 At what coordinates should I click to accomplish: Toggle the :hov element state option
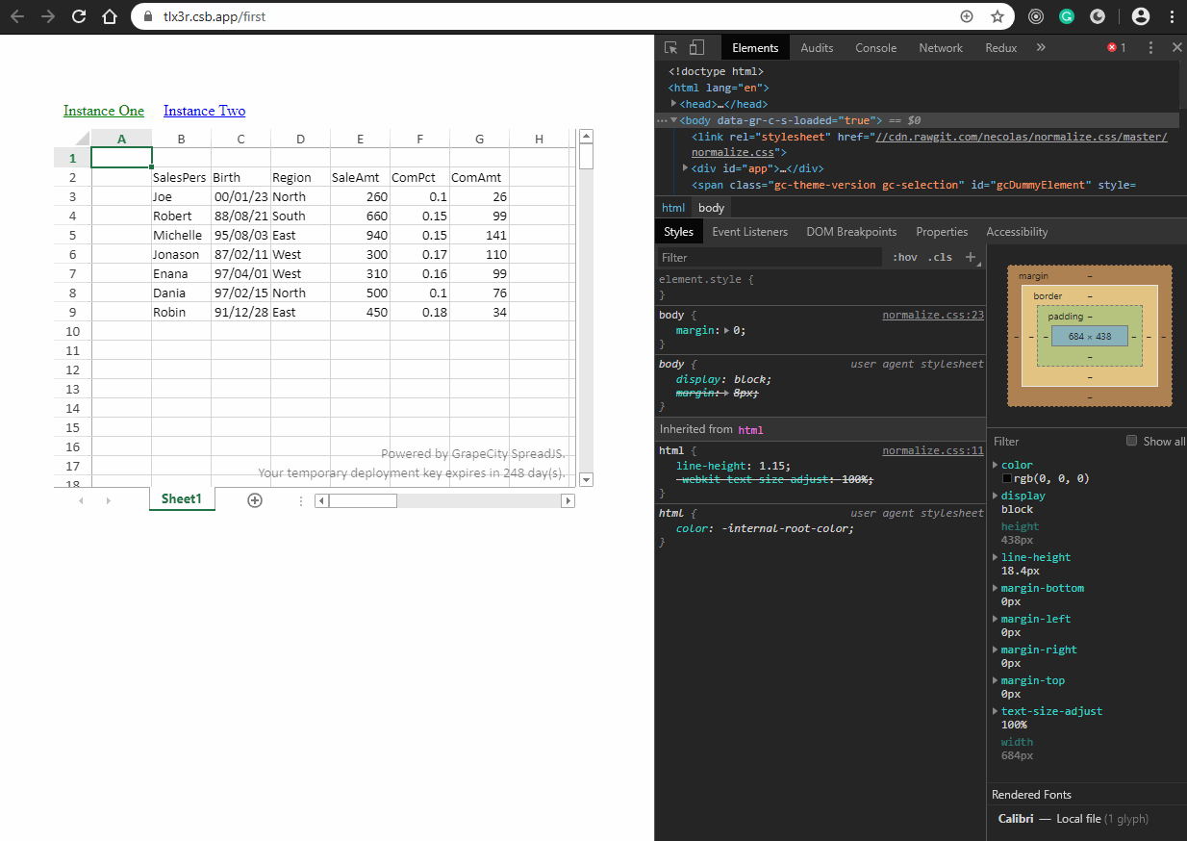tap(904, 257)
